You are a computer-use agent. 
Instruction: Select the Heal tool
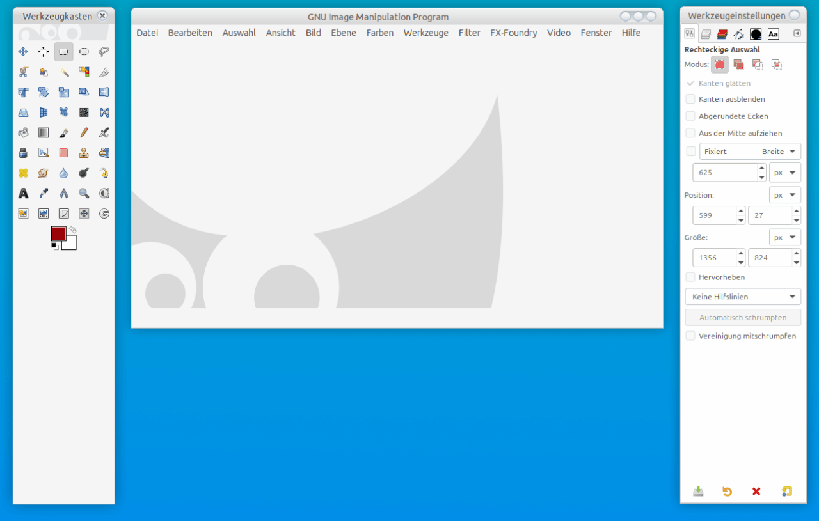[23, 173]
